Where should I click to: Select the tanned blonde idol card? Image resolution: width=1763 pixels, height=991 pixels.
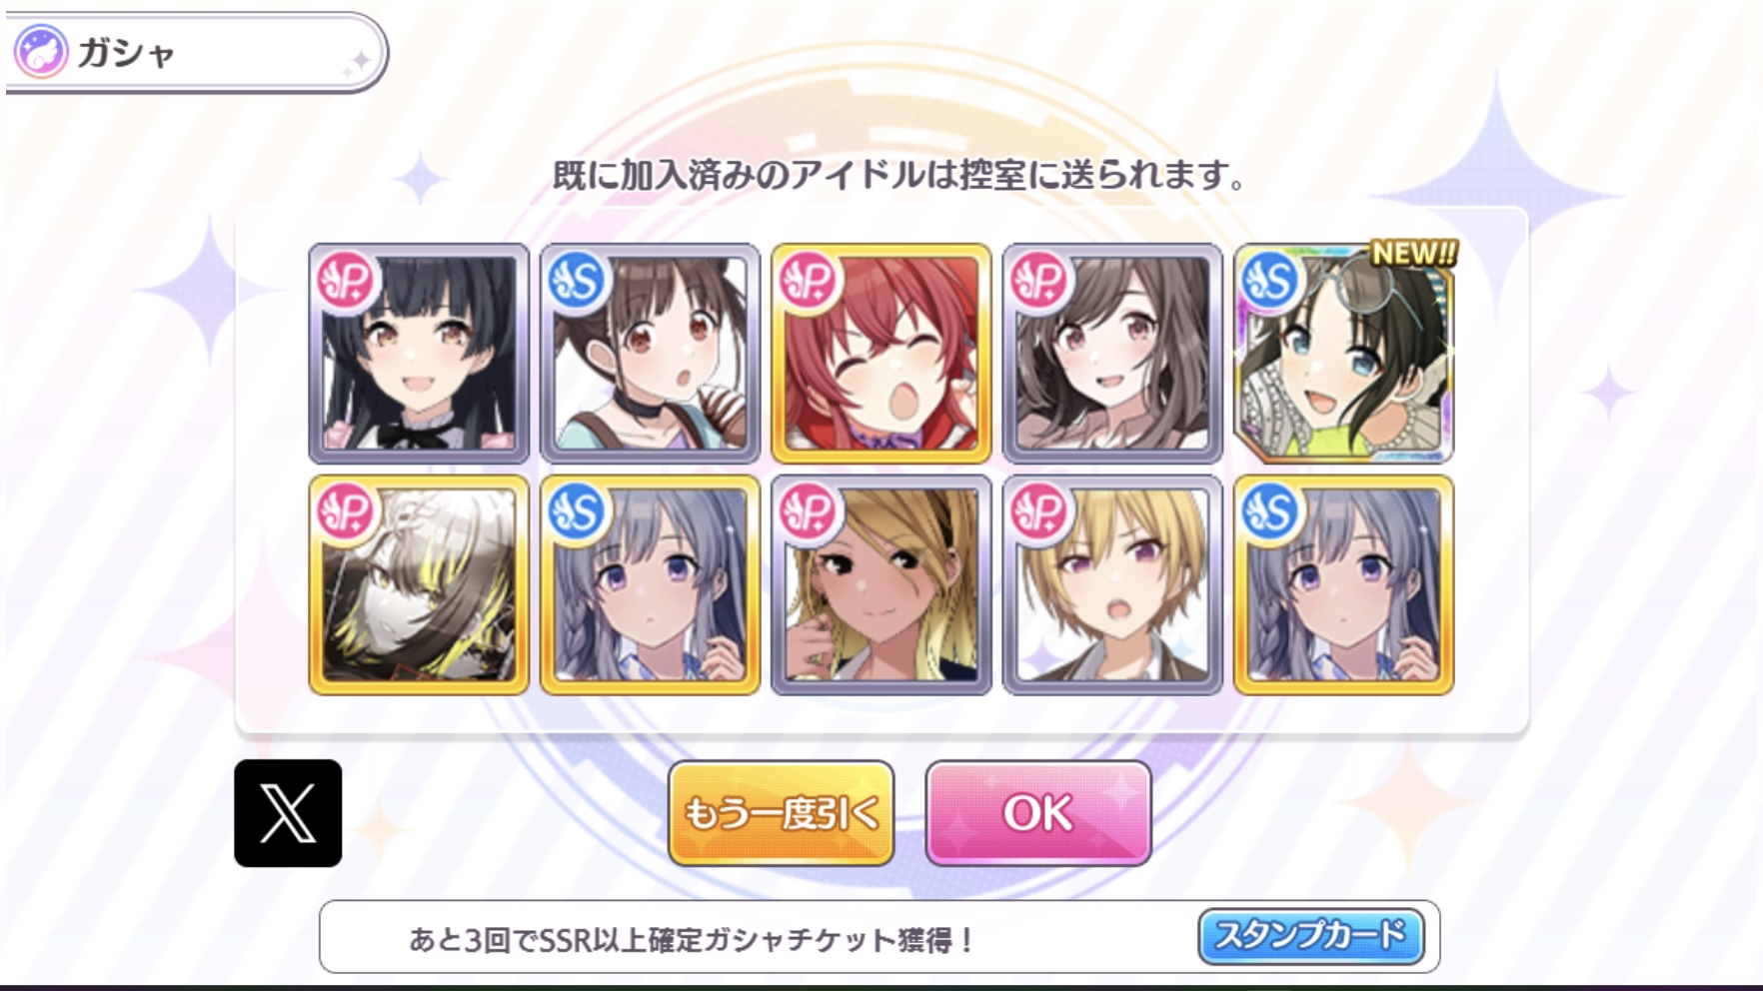[x=881, y=585]
